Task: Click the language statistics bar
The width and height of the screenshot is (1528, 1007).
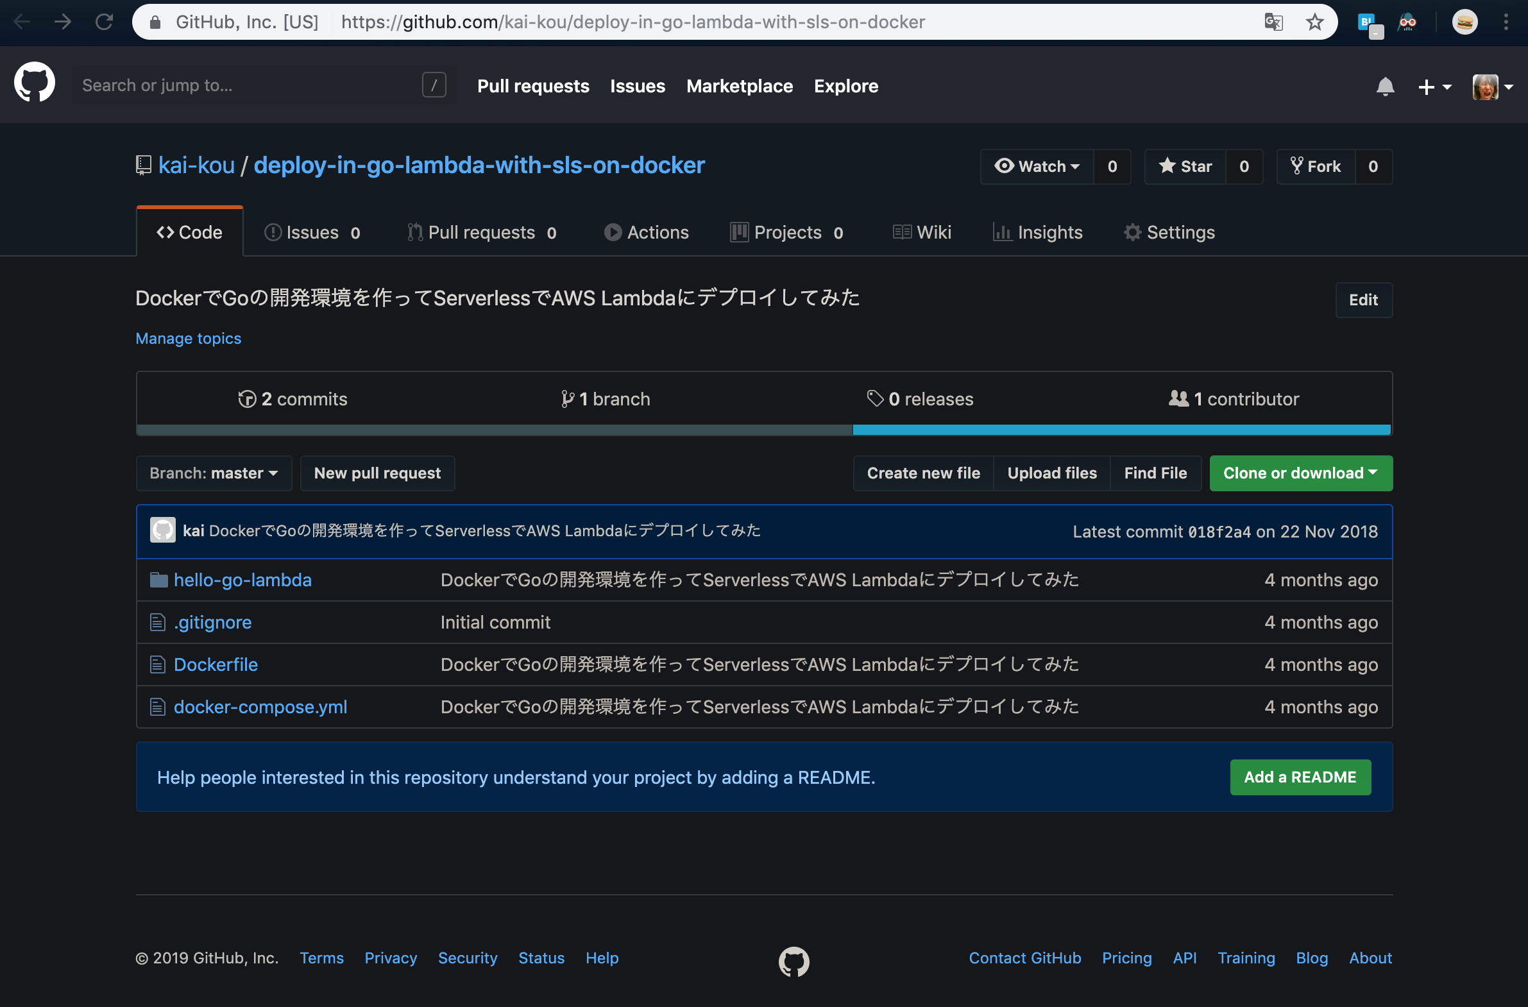Action: tap(763, 429)
